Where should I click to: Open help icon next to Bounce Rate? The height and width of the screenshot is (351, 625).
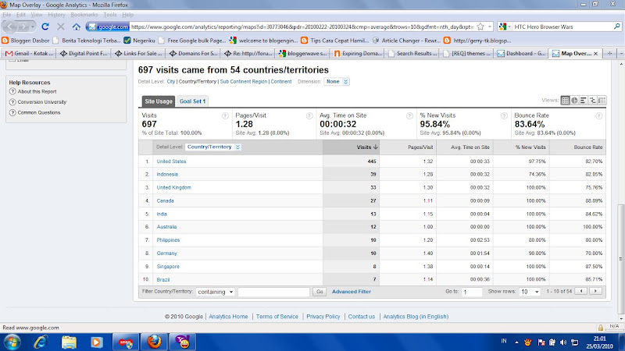click(598, 115)
